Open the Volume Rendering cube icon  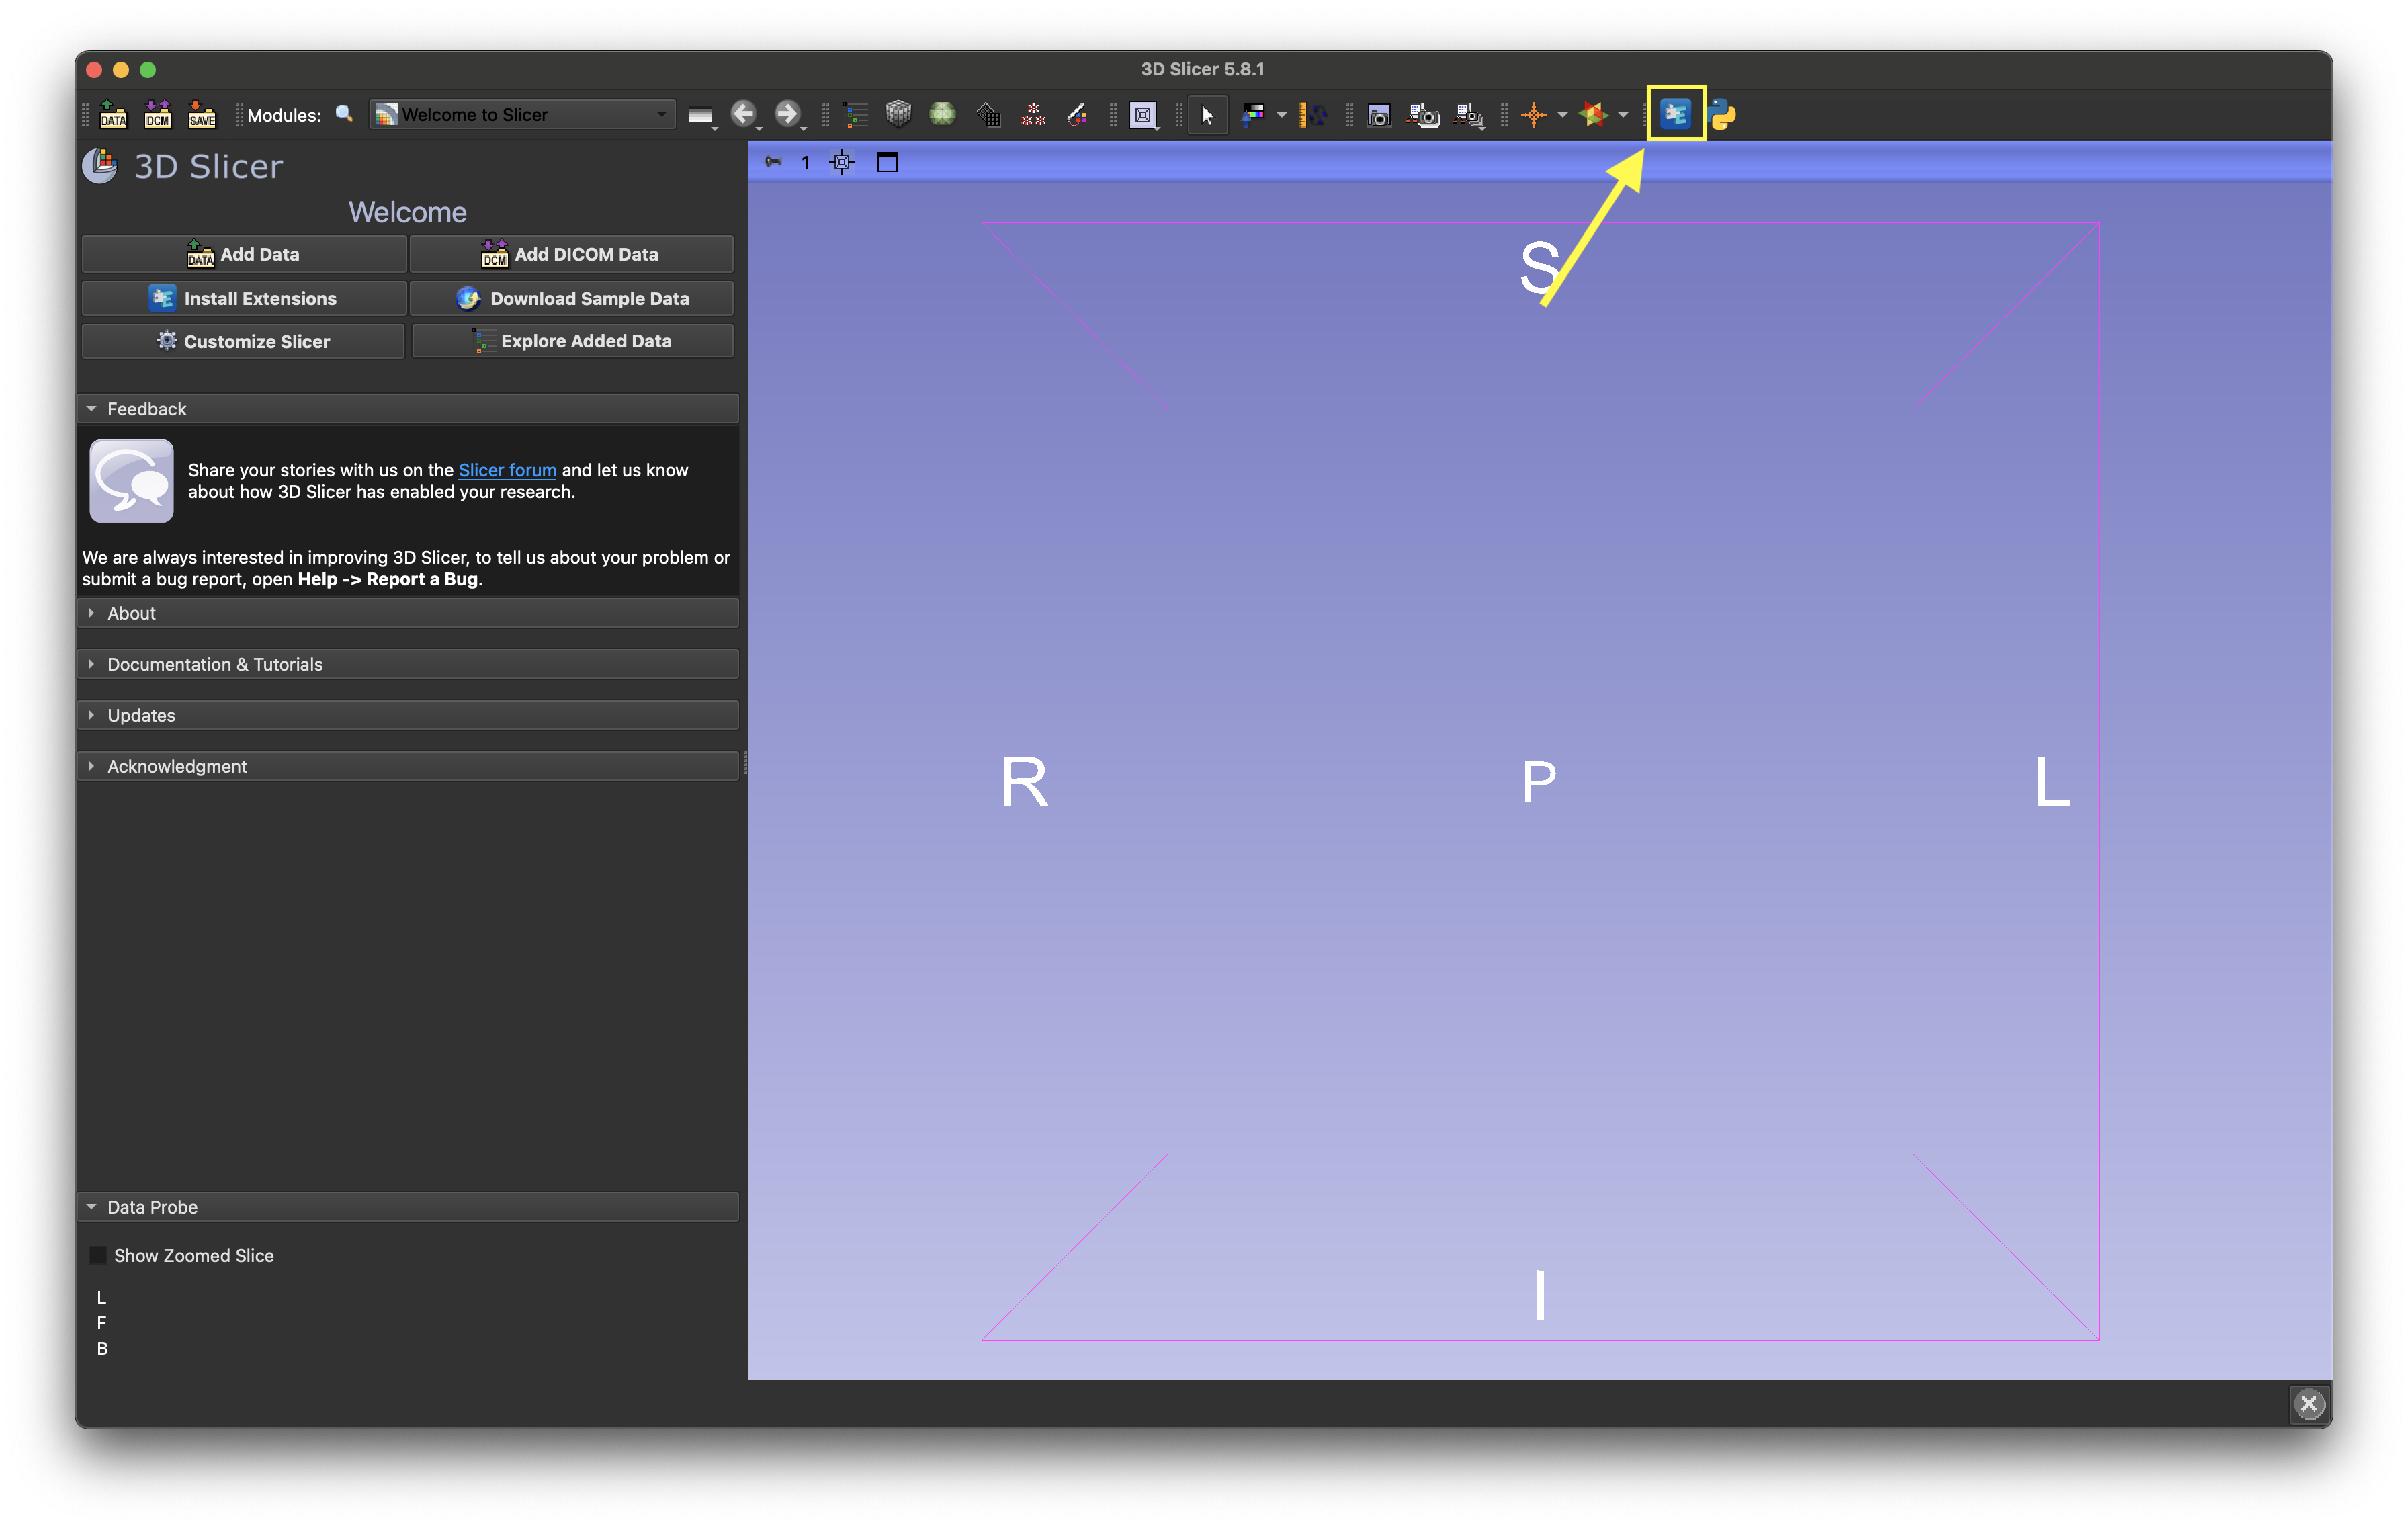[898, 114]
